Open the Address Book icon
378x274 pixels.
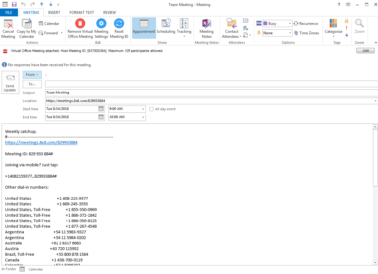click(x=246, y=21)
